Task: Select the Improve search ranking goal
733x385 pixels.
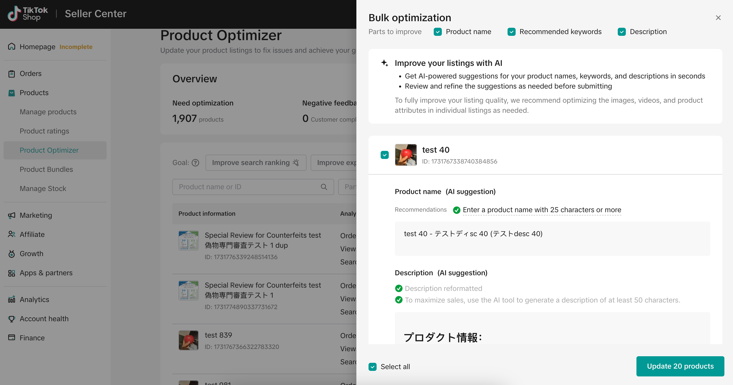Action: pos(256,163)
